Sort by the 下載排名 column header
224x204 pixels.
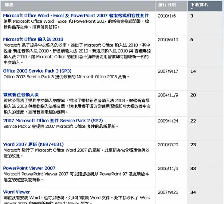(x=199, y=5)
